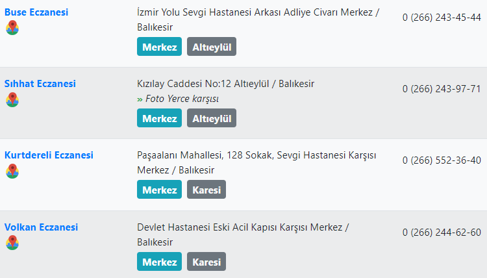Open the map pin under Sıhhat Eczanesi

pyautogui.click(x=12, y=99)
